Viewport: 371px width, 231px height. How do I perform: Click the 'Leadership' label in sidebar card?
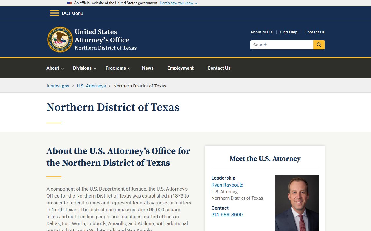click(223, 178)
